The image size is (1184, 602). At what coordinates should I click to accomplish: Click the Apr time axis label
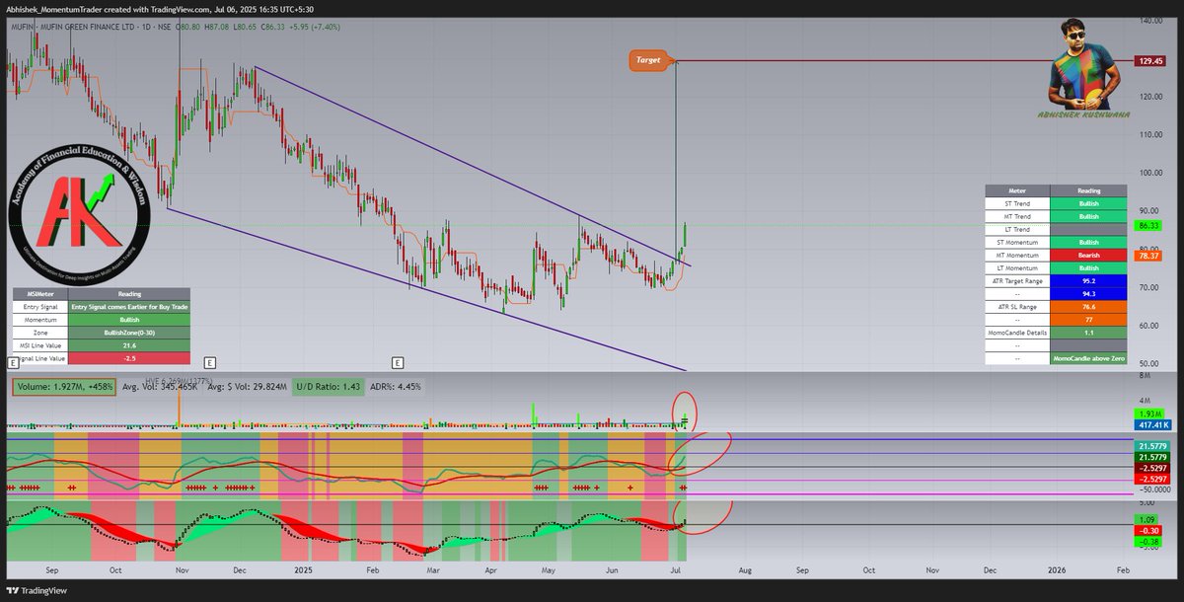coord(491,570)
